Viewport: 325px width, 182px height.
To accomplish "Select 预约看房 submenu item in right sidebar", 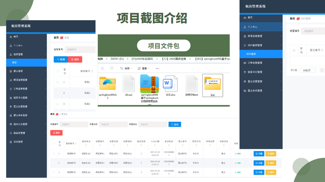I will pyautogui.click(x=261, y=54).
